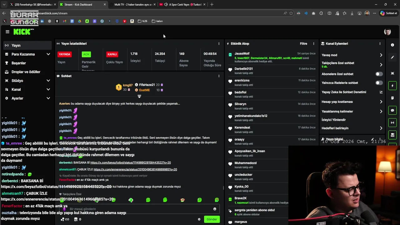Click the Edge favorites star icon
This screenshot has width=400, height=225.
[x=291, y=13]
